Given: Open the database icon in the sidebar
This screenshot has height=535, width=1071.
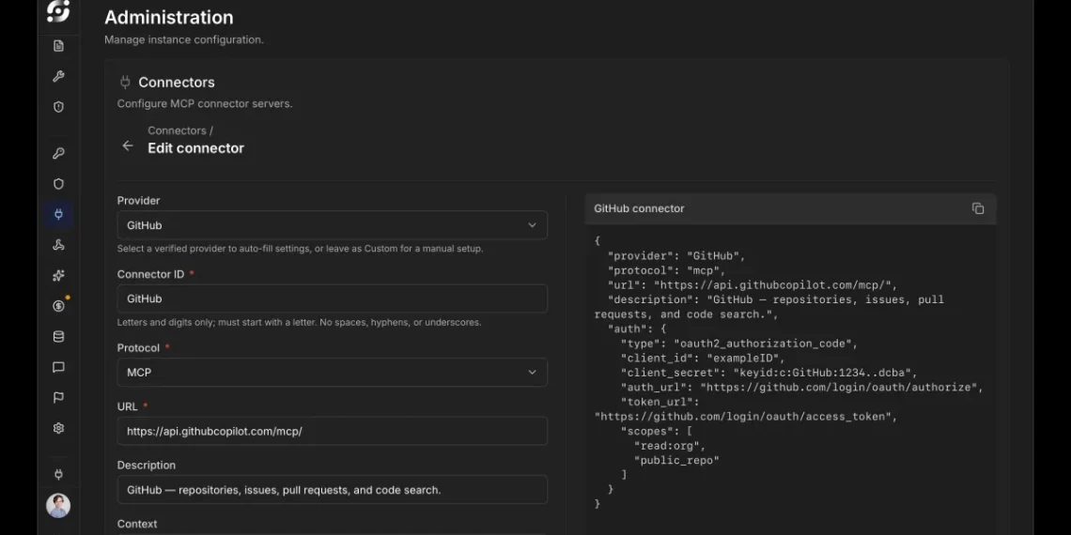Looking at the screenshot, I should coord(59,336).
